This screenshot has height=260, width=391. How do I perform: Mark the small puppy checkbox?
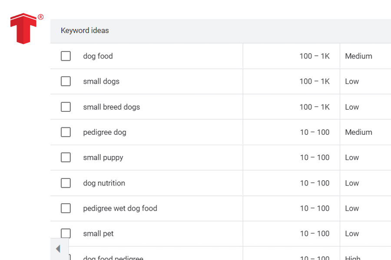click(66, 157)
